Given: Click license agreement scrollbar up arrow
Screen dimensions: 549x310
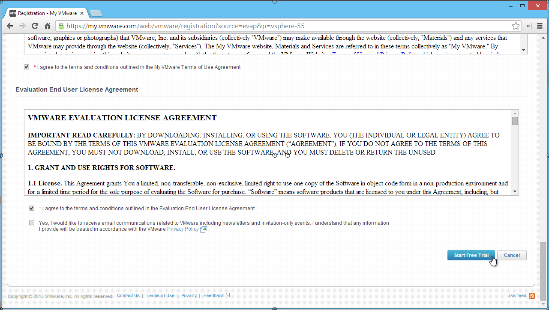Looking at the screenshot, I should (x=515, y=113).
